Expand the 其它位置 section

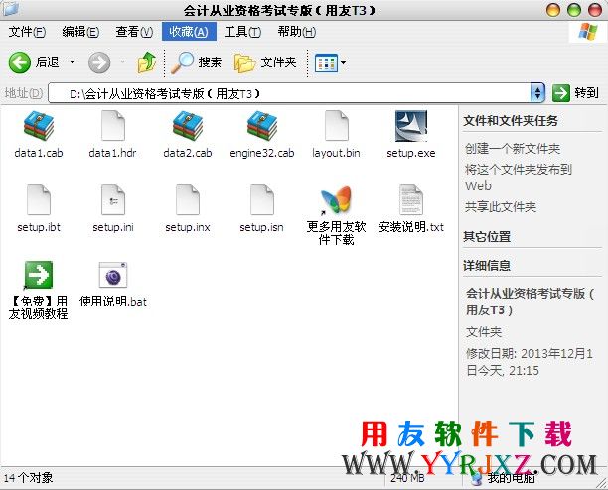coord(487,236)
